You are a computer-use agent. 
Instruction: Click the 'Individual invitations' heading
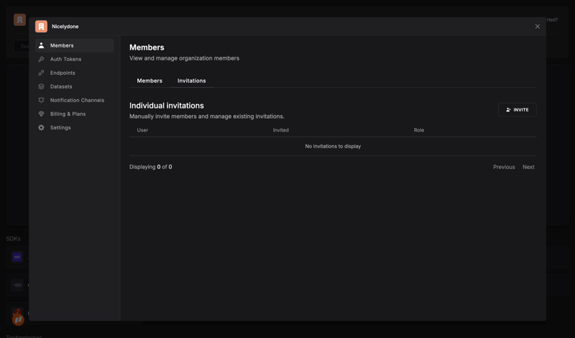(x=167, y=106)
